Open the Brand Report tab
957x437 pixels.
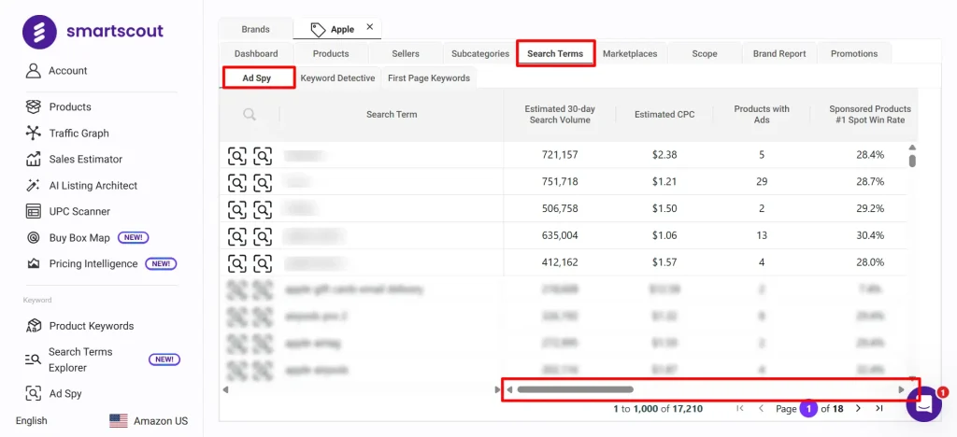pyautogui.click(x=779, y=53)
